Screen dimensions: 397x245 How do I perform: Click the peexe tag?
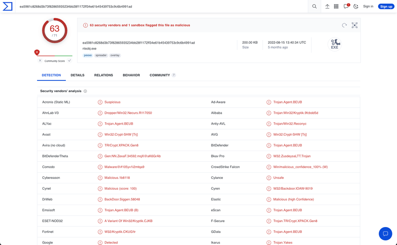[x=88, y=55]
